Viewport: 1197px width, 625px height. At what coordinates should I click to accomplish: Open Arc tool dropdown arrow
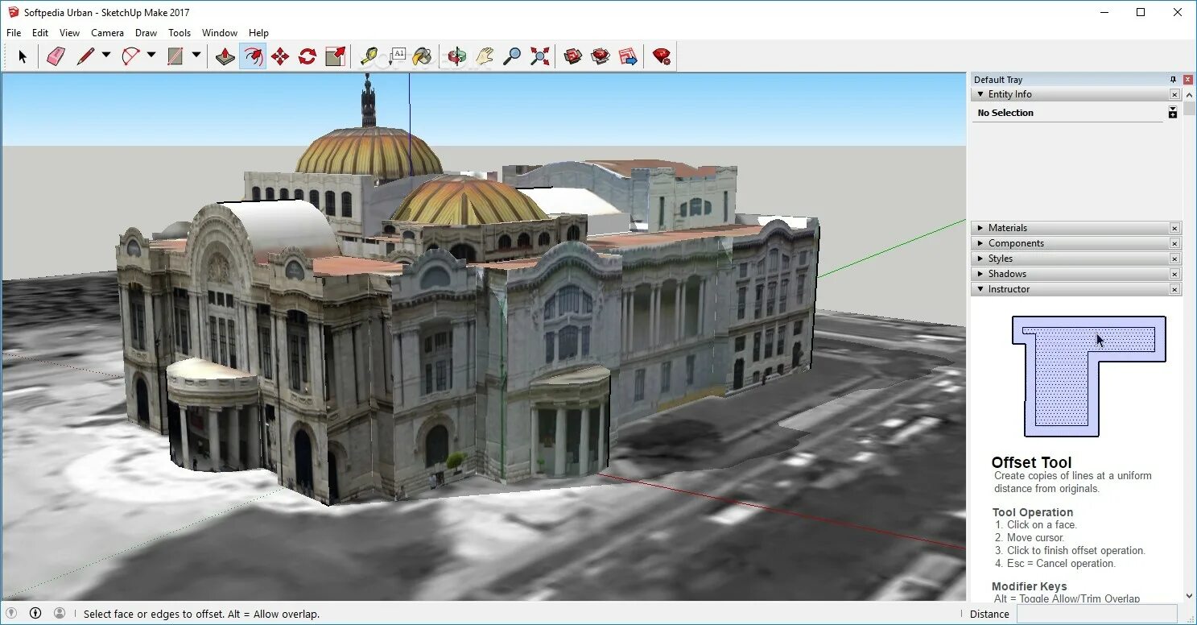click(151, 56)
